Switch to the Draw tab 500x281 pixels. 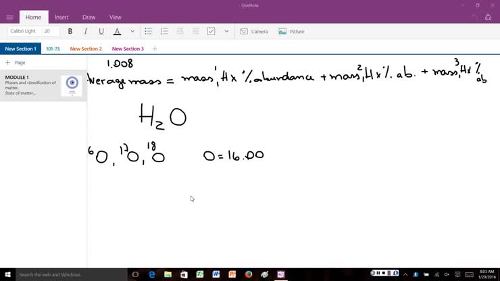pos(89,17)
